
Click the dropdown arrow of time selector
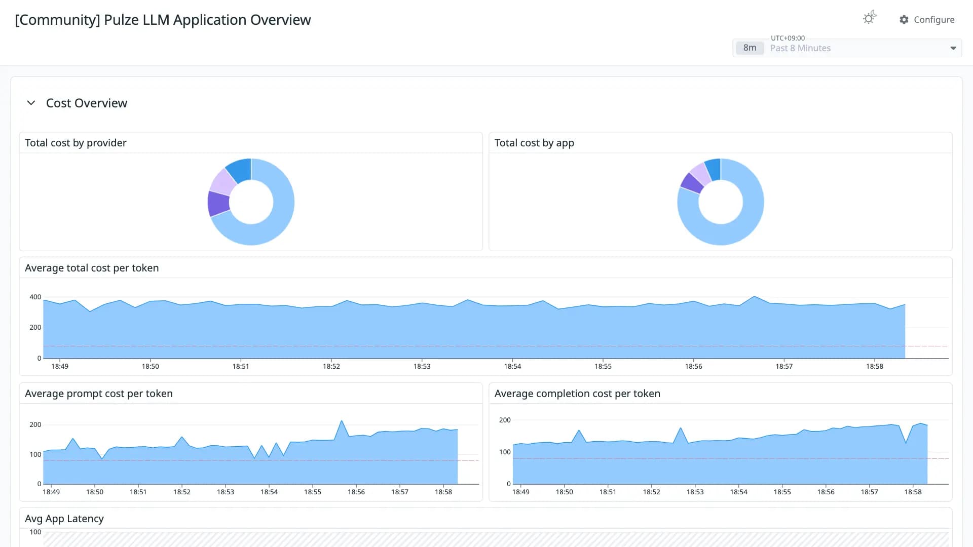tap(953, 48)
